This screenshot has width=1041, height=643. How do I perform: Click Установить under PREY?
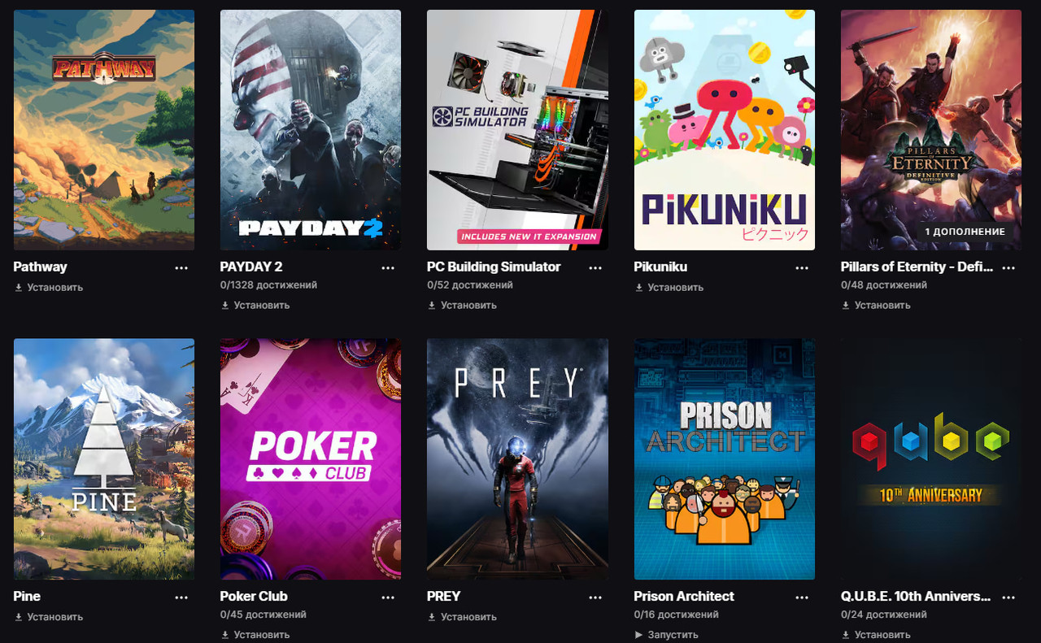coord(462,616)
